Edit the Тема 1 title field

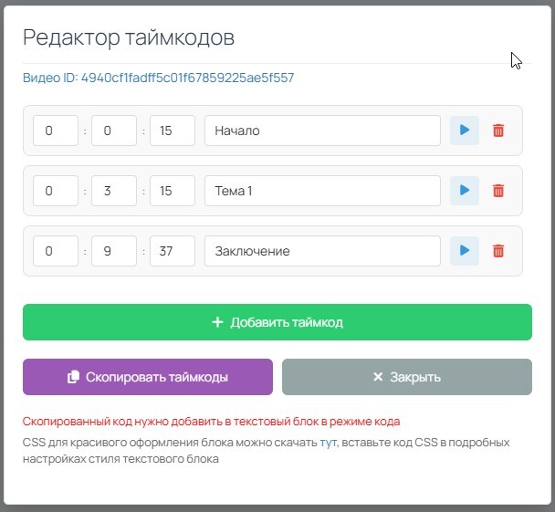[322, 191]
